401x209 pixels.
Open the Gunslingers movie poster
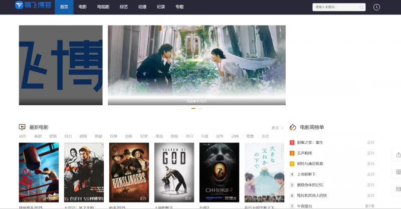(x=129, y=172)
